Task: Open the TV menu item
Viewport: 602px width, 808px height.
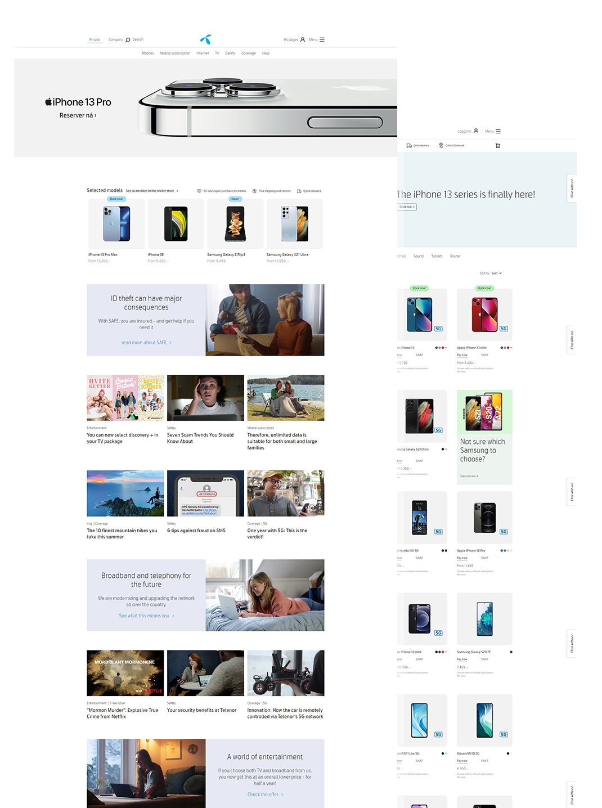Action: 217,53
